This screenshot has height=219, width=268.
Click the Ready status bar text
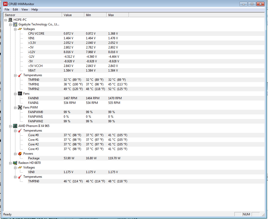tap(7, 214)
